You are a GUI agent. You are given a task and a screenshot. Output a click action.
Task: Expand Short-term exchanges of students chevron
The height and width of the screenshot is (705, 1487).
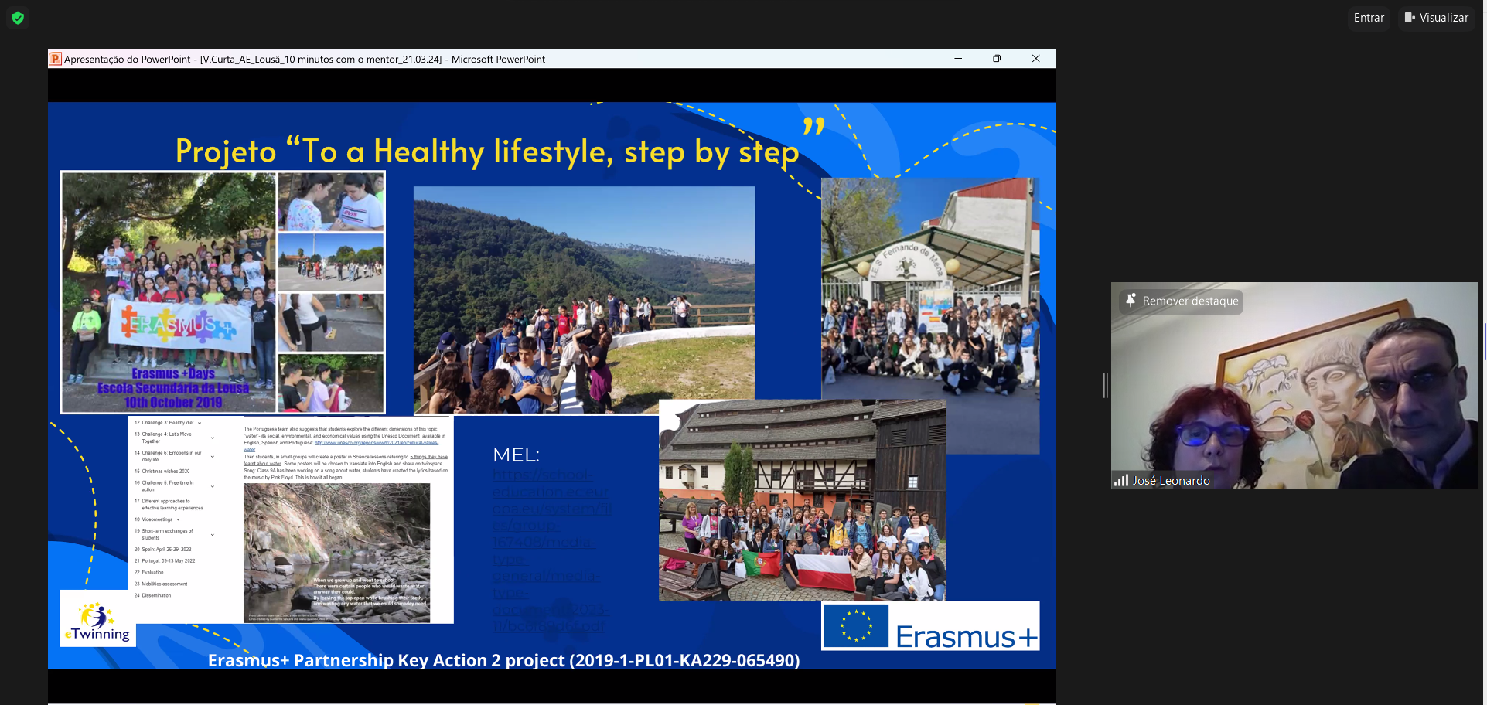[213, 535]
